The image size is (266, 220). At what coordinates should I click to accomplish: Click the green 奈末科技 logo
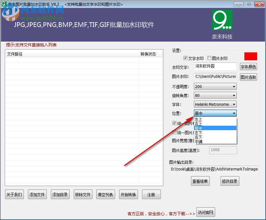tap(222, 20)
